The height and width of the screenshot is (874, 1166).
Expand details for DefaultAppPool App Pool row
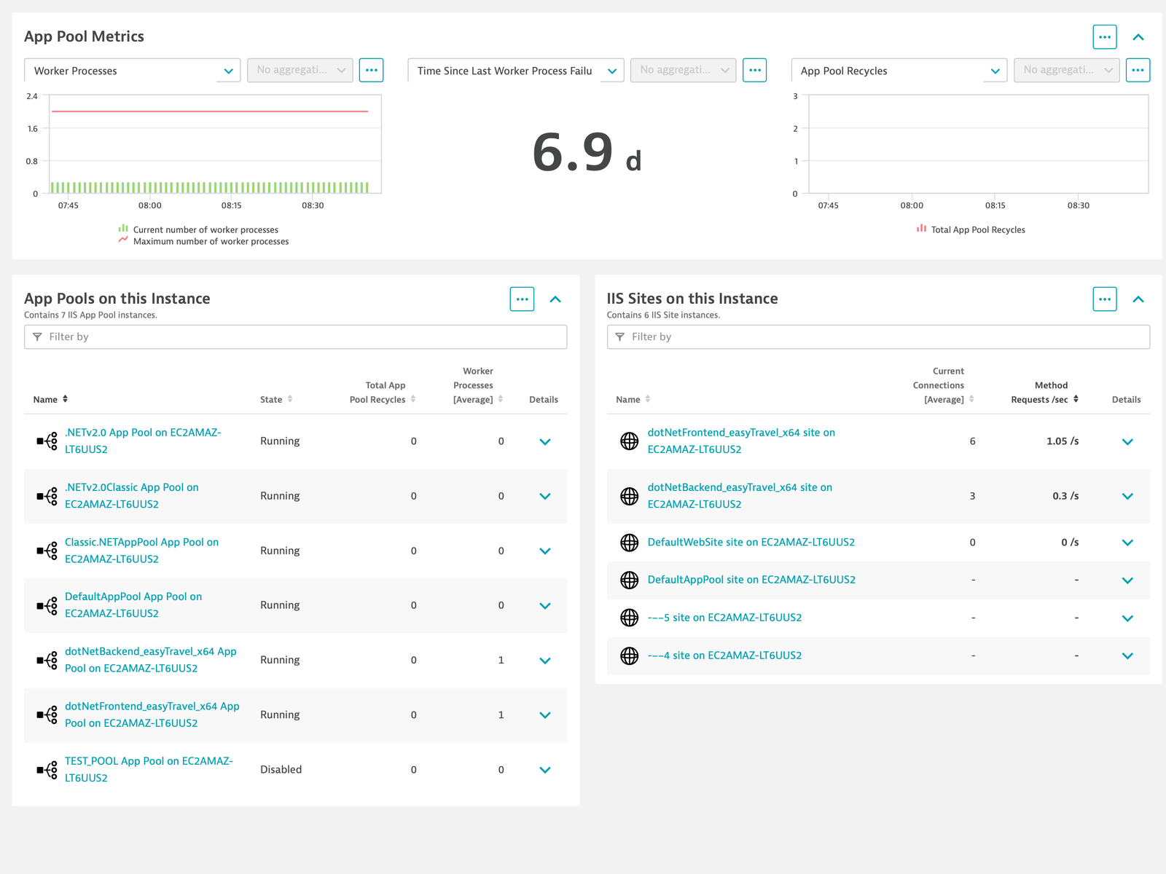click(545, 606)
